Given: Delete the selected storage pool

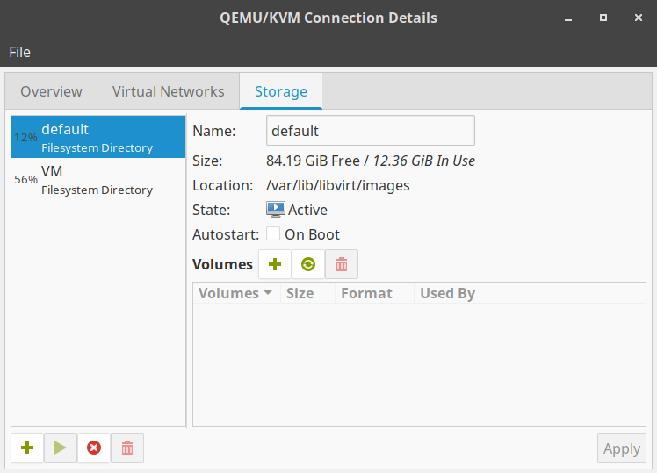Looking at the screenshot, I should 127,448.
